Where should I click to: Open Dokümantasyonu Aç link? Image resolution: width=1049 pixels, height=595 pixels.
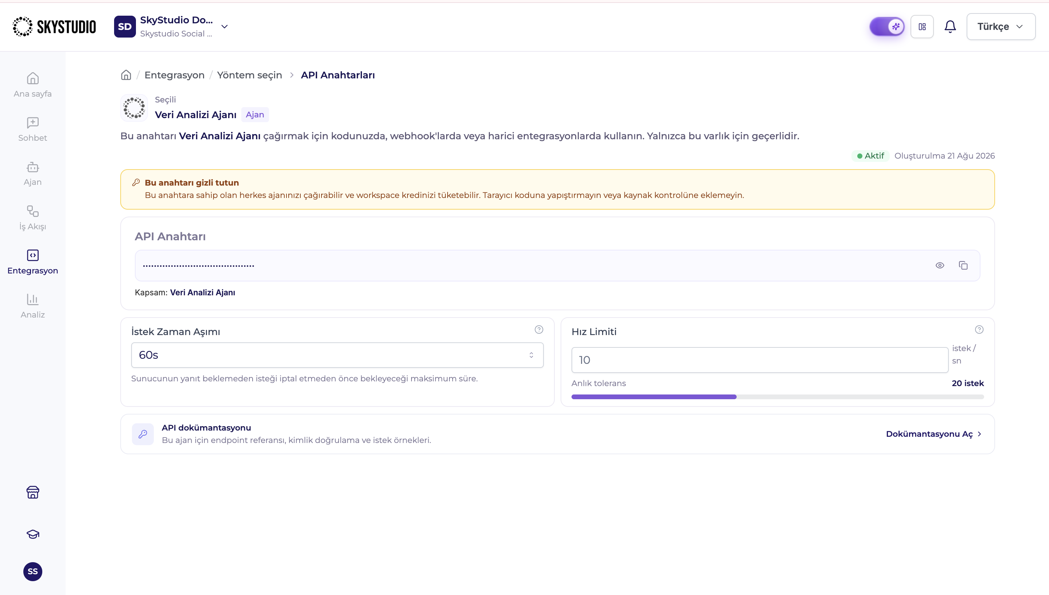click(x=934, y=434)
